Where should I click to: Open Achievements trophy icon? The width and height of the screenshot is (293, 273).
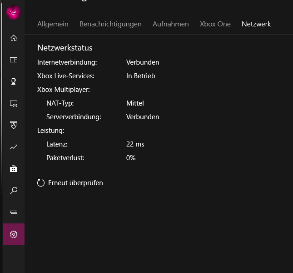click(14, 81)
